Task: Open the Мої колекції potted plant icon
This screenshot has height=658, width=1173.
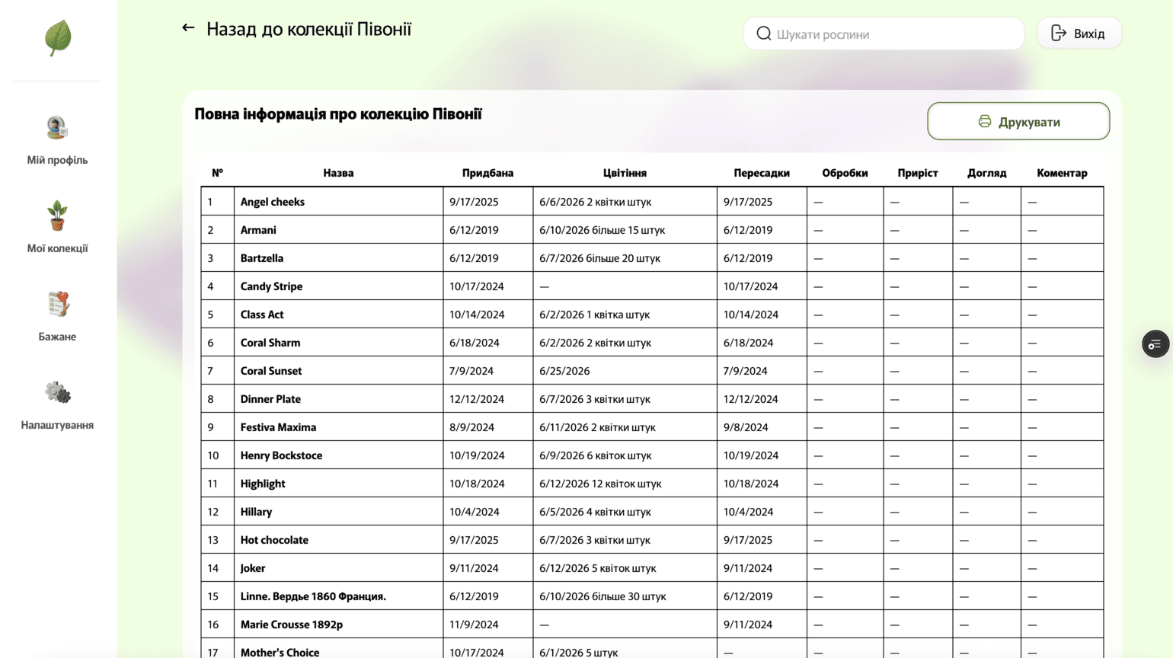Action: tap(57, 216)
